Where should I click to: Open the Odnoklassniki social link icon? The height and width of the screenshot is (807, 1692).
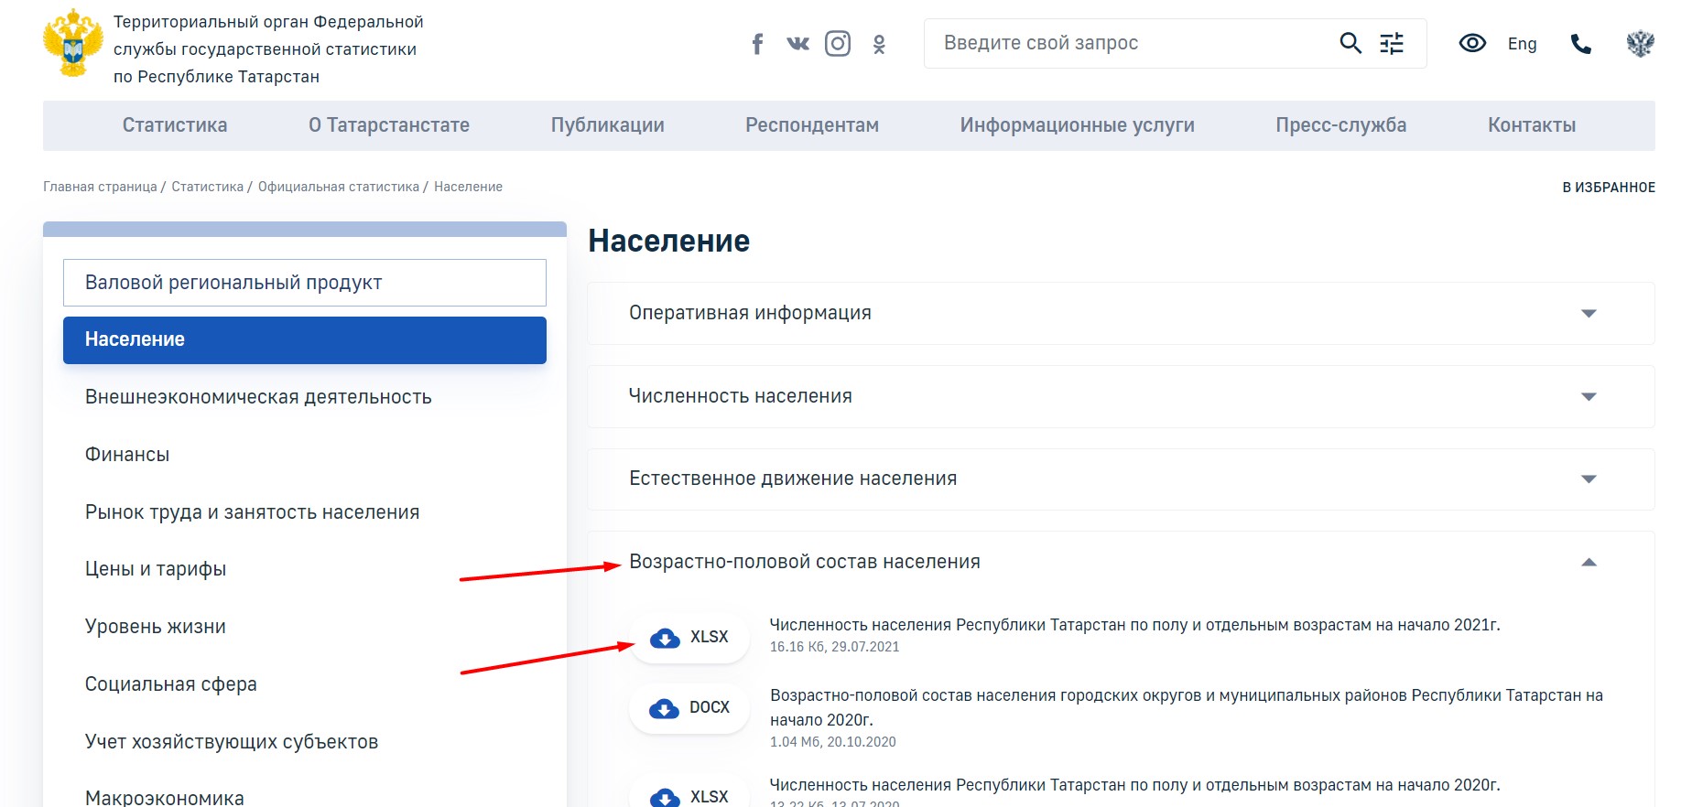point(879,44)
